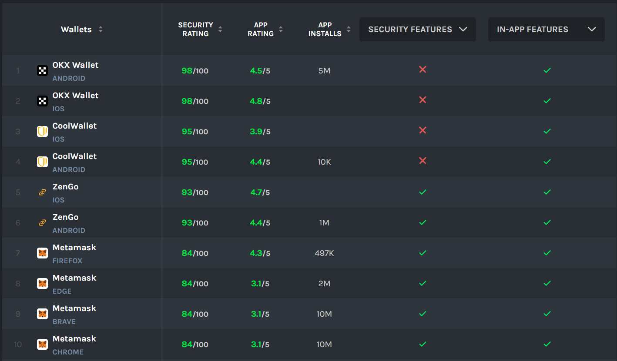Click green check for ZenGo iOS security features

[422, 192]
